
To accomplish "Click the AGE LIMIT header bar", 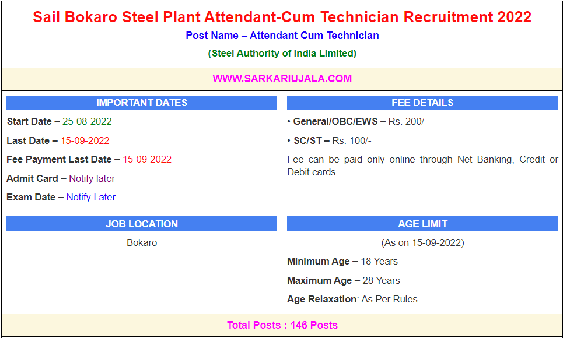I will (422, 224).
